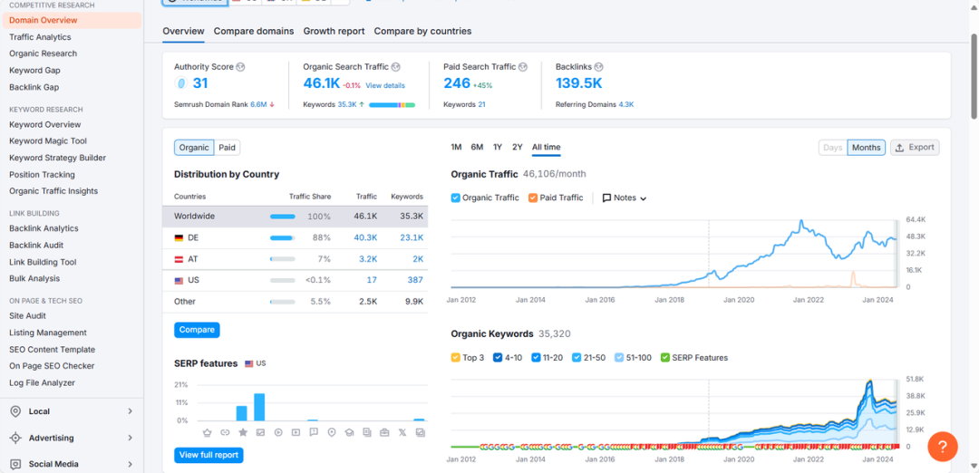Select the 1Y time range
This screenshot has height=473, width=979.
point(498,148)
